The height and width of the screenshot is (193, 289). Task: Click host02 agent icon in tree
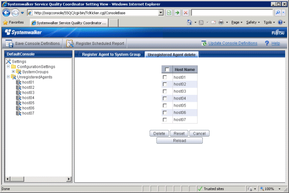(x=18, y=87)
